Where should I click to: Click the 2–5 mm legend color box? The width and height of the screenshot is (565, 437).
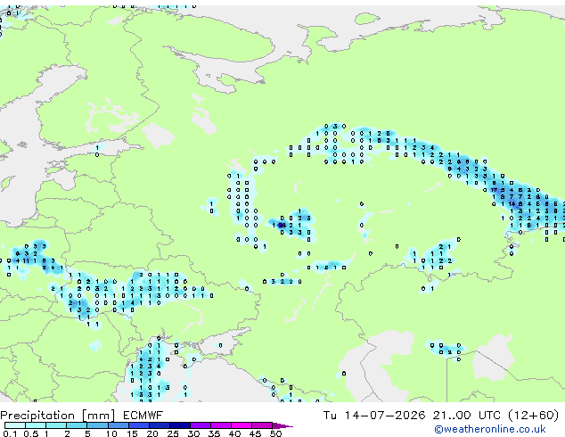tap(77, 425)
